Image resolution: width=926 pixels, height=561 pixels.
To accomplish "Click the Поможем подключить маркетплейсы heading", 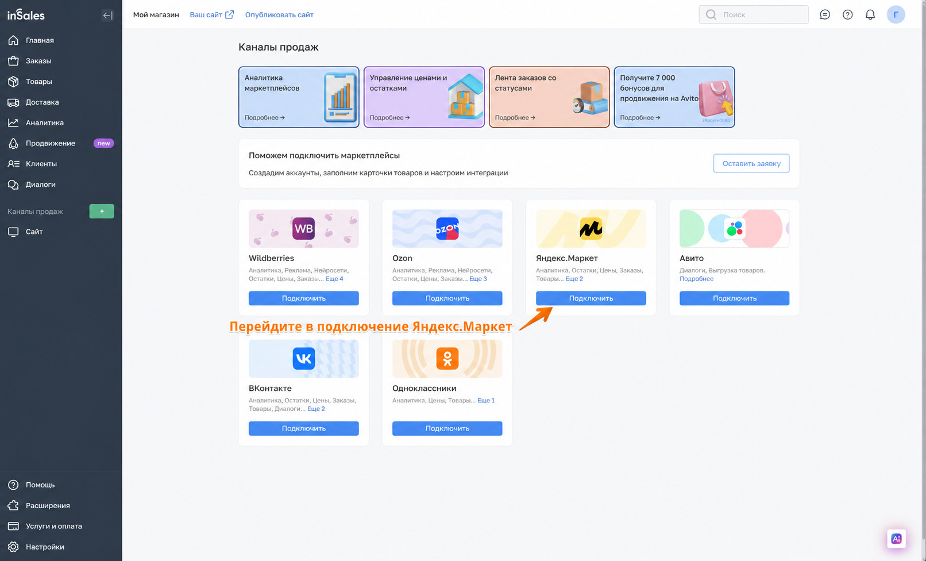I will 324,155.
